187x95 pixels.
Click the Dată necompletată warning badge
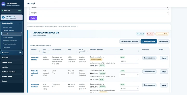click(x=96, y=60)
